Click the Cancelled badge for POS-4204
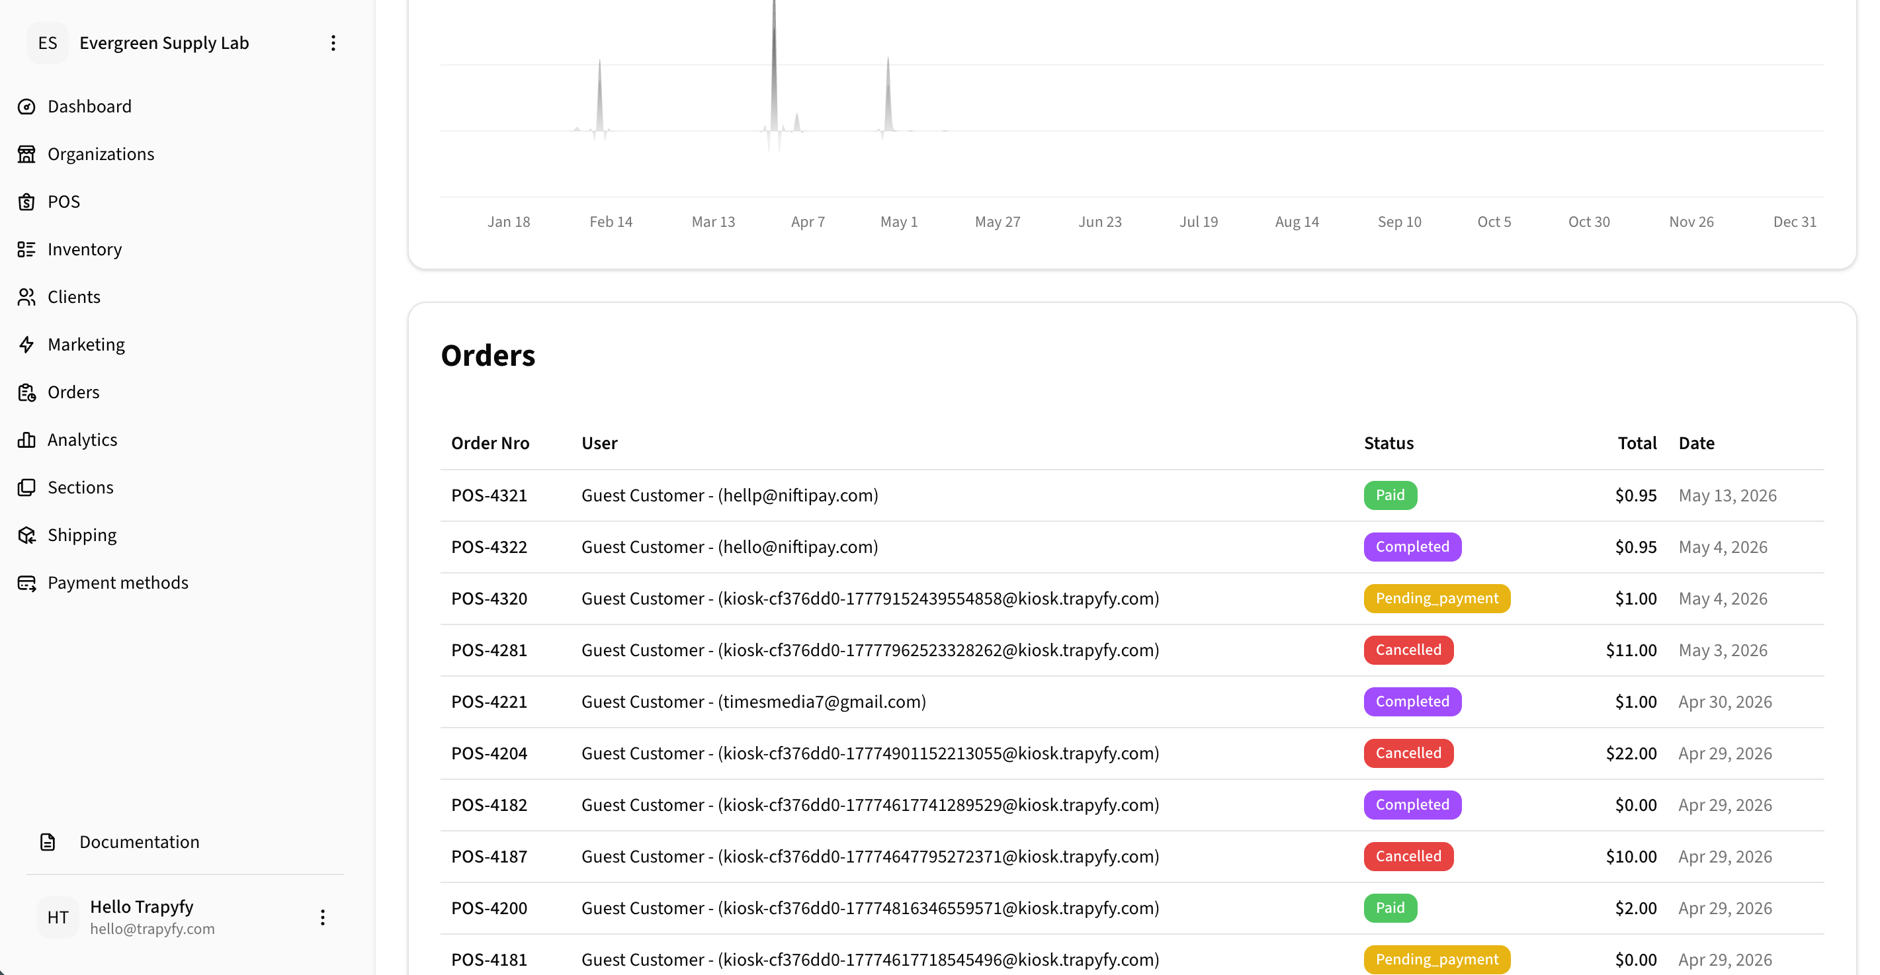1880x975 pixels. click(1408, 753)
